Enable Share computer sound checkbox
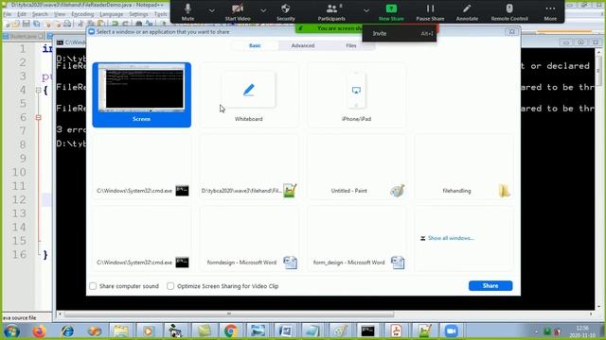 93,286
